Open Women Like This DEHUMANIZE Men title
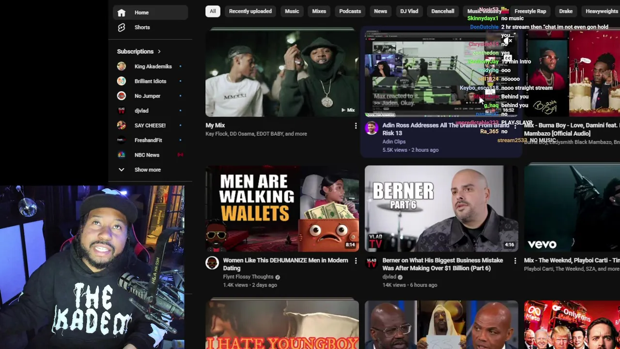 [x=285, y=264]
